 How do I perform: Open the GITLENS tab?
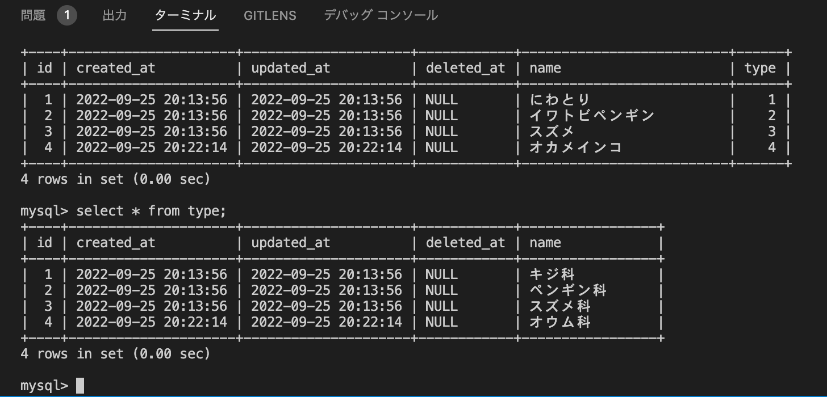[270, 15]
